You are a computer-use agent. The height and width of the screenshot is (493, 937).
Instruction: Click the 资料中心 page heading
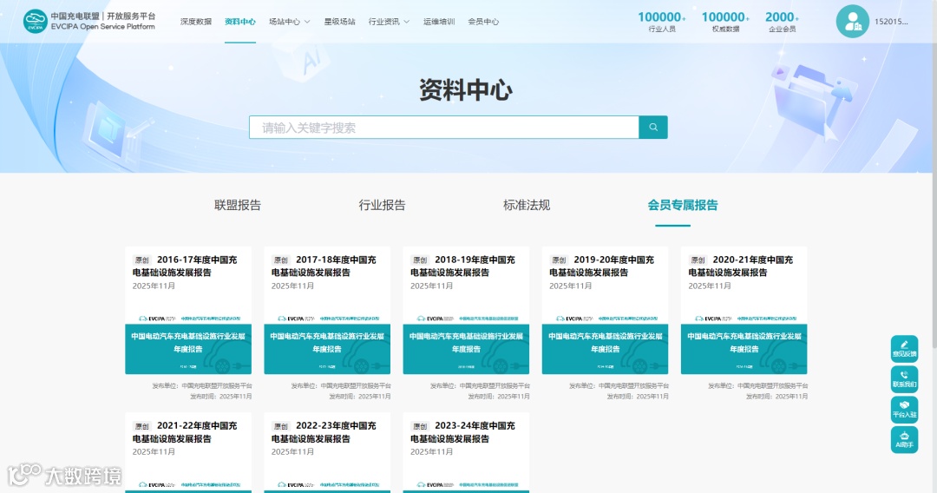[466, 90]
